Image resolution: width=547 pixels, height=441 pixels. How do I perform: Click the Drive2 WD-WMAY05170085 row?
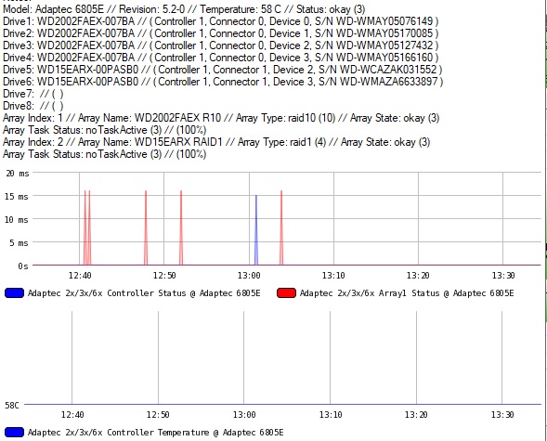pyautogui.click(x=220, y=33)
